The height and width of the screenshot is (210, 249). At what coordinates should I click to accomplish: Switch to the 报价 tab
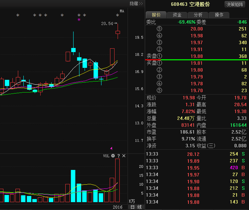click(x=156, y=14)
